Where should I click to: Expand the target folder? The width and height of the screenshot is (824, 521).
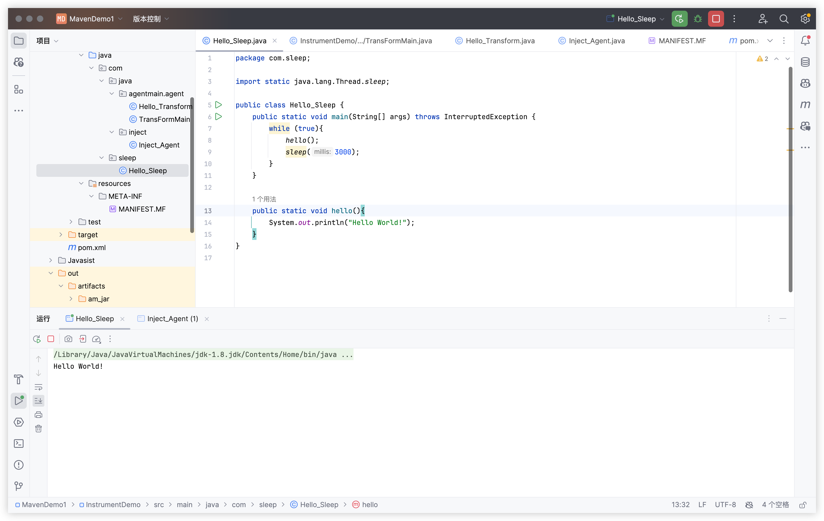pos(61,235)
